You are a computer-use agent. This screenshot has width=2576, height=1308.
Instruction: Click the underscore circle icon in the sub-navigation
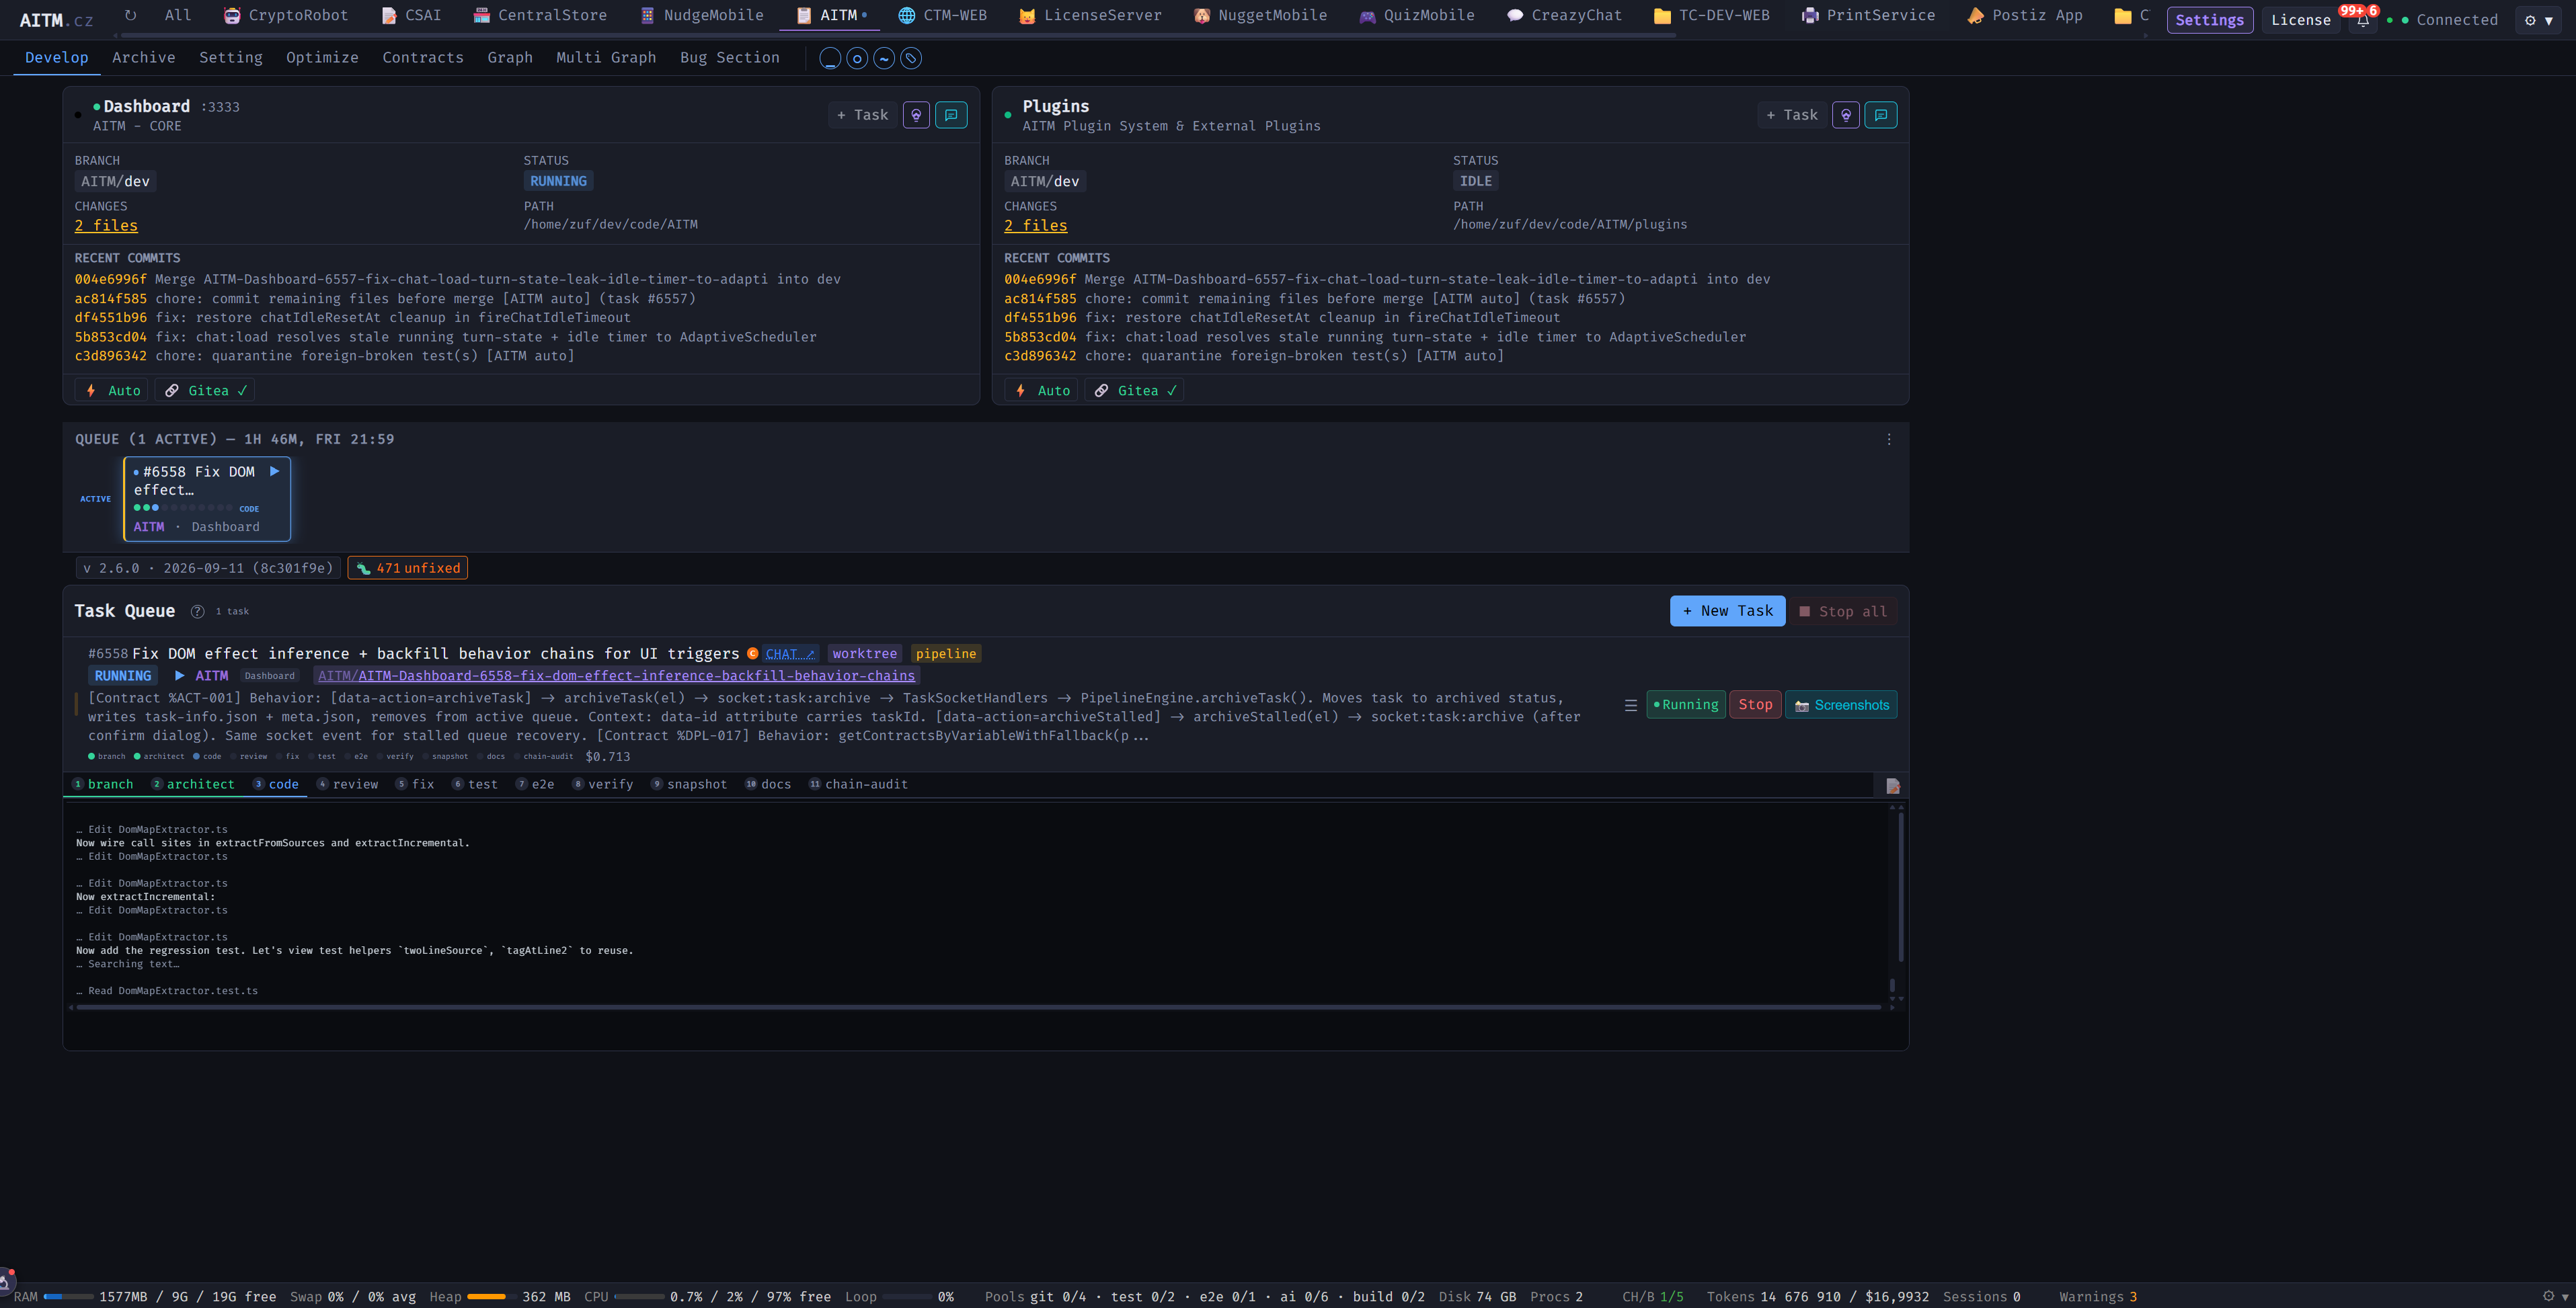(830, 58)
